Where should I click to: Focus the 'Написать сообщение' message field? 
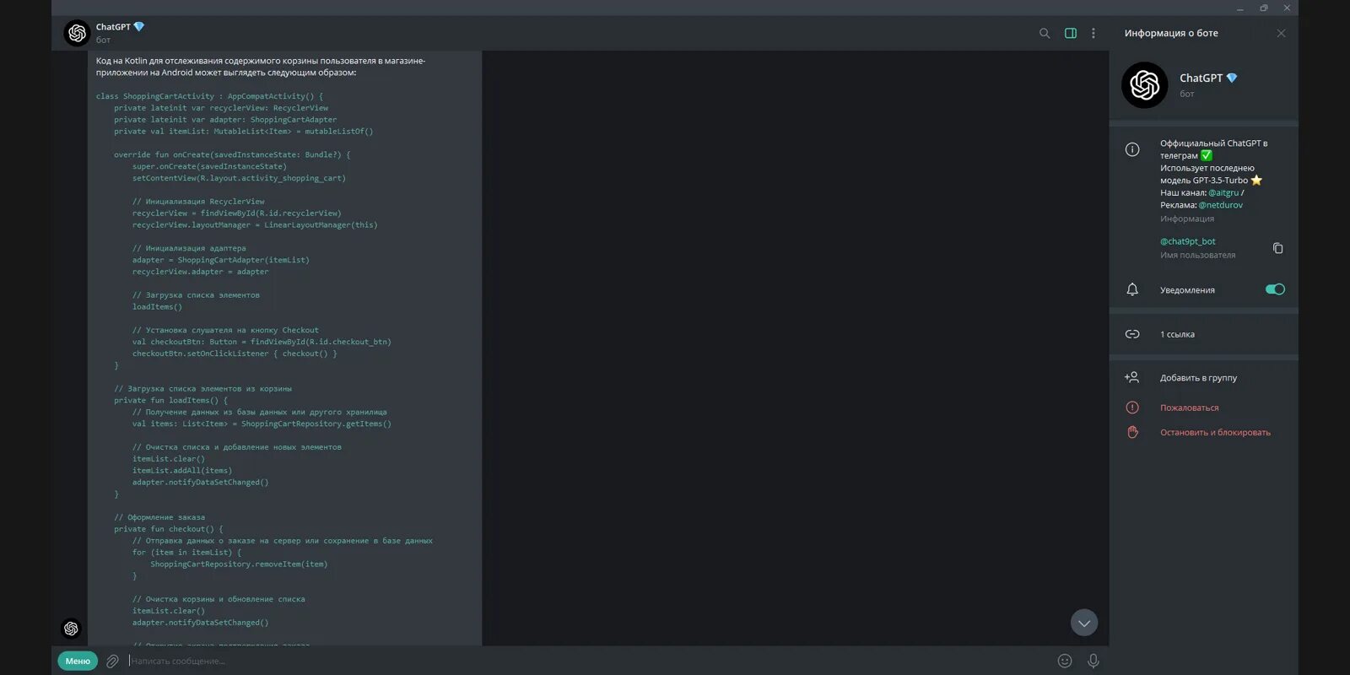pos(588,661)
